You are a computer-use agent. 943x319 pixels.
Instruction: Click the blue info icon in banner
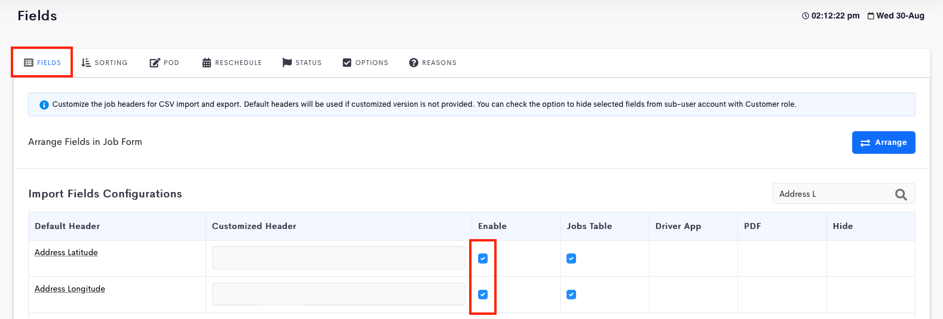coord(44,105)
